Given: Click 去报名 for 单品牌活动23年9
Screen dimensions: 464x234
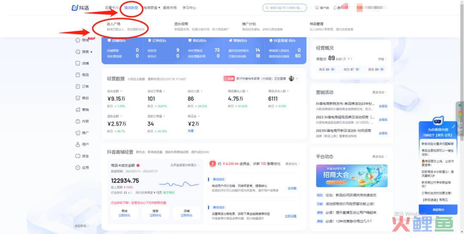Looking at the screenshot, I should [x=383, y=106].
